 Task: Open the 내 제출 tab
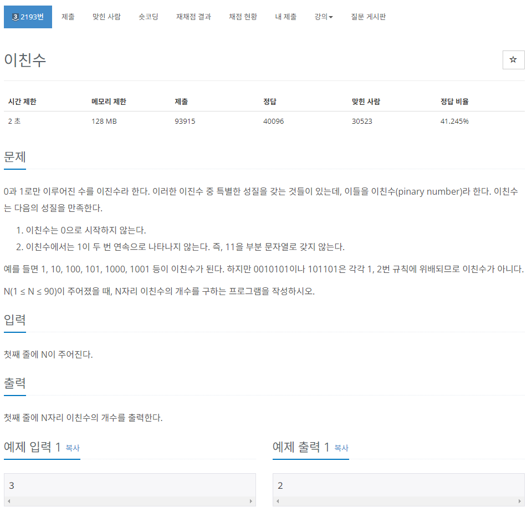point(286,17)
